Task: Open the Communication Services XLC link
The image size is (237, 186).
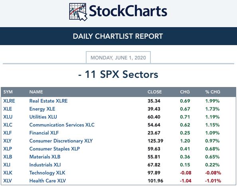Action: (x=62, y=125)
